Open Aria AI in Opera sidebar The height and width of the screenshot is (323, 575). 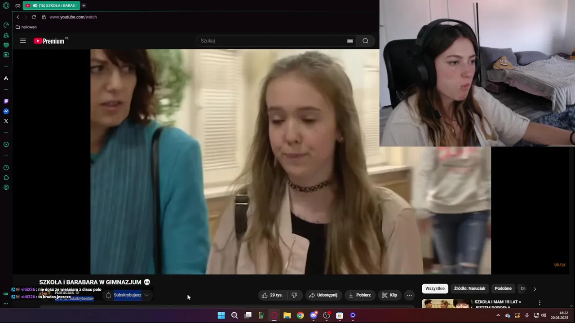(6, 78)
